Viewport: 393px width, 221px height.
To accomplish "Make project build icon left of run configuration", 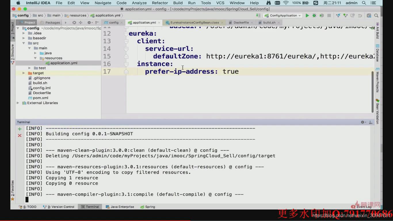I will point(258,16).
